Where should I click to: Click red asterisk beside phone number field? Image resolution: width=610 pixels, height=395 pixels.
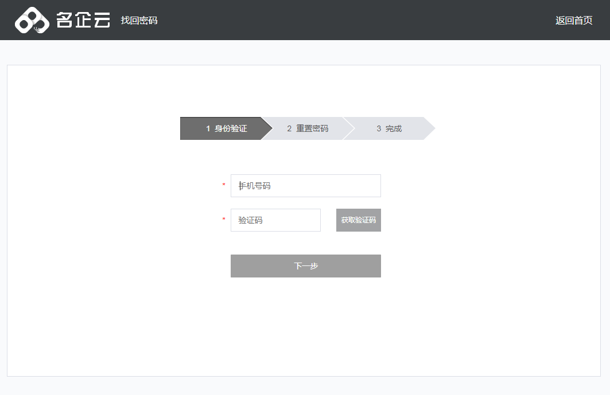pos(224,186)
